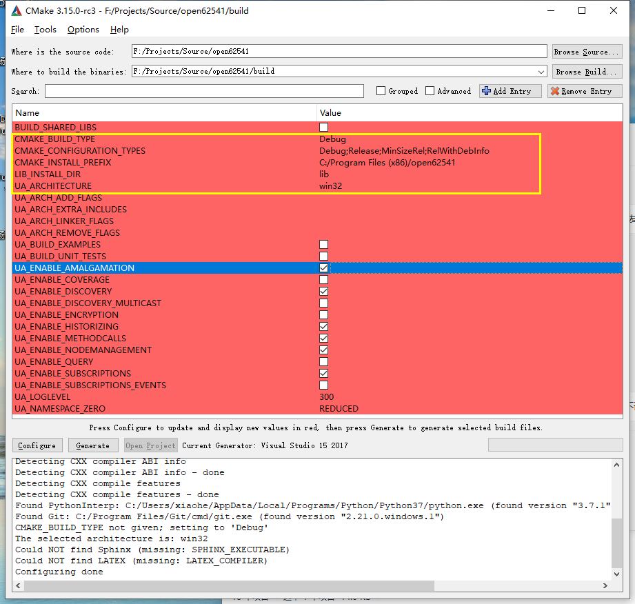Viewport: 635px width, 604px height.
Task: Uncheck UA_ENABLE_DISCOVERY checkbox
Action: tap(323, 291)
